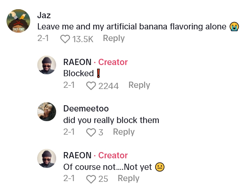Like RAEON's "Of course not" reply
This screenshot has height=190, width=250.
[x=91, y=179]
